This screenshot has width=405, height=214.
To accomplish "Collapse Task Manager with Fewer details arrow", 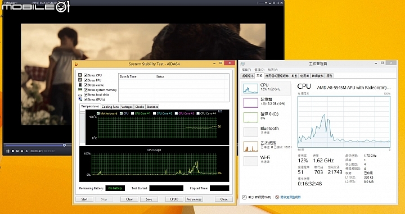I will click(x=244, y=197).
